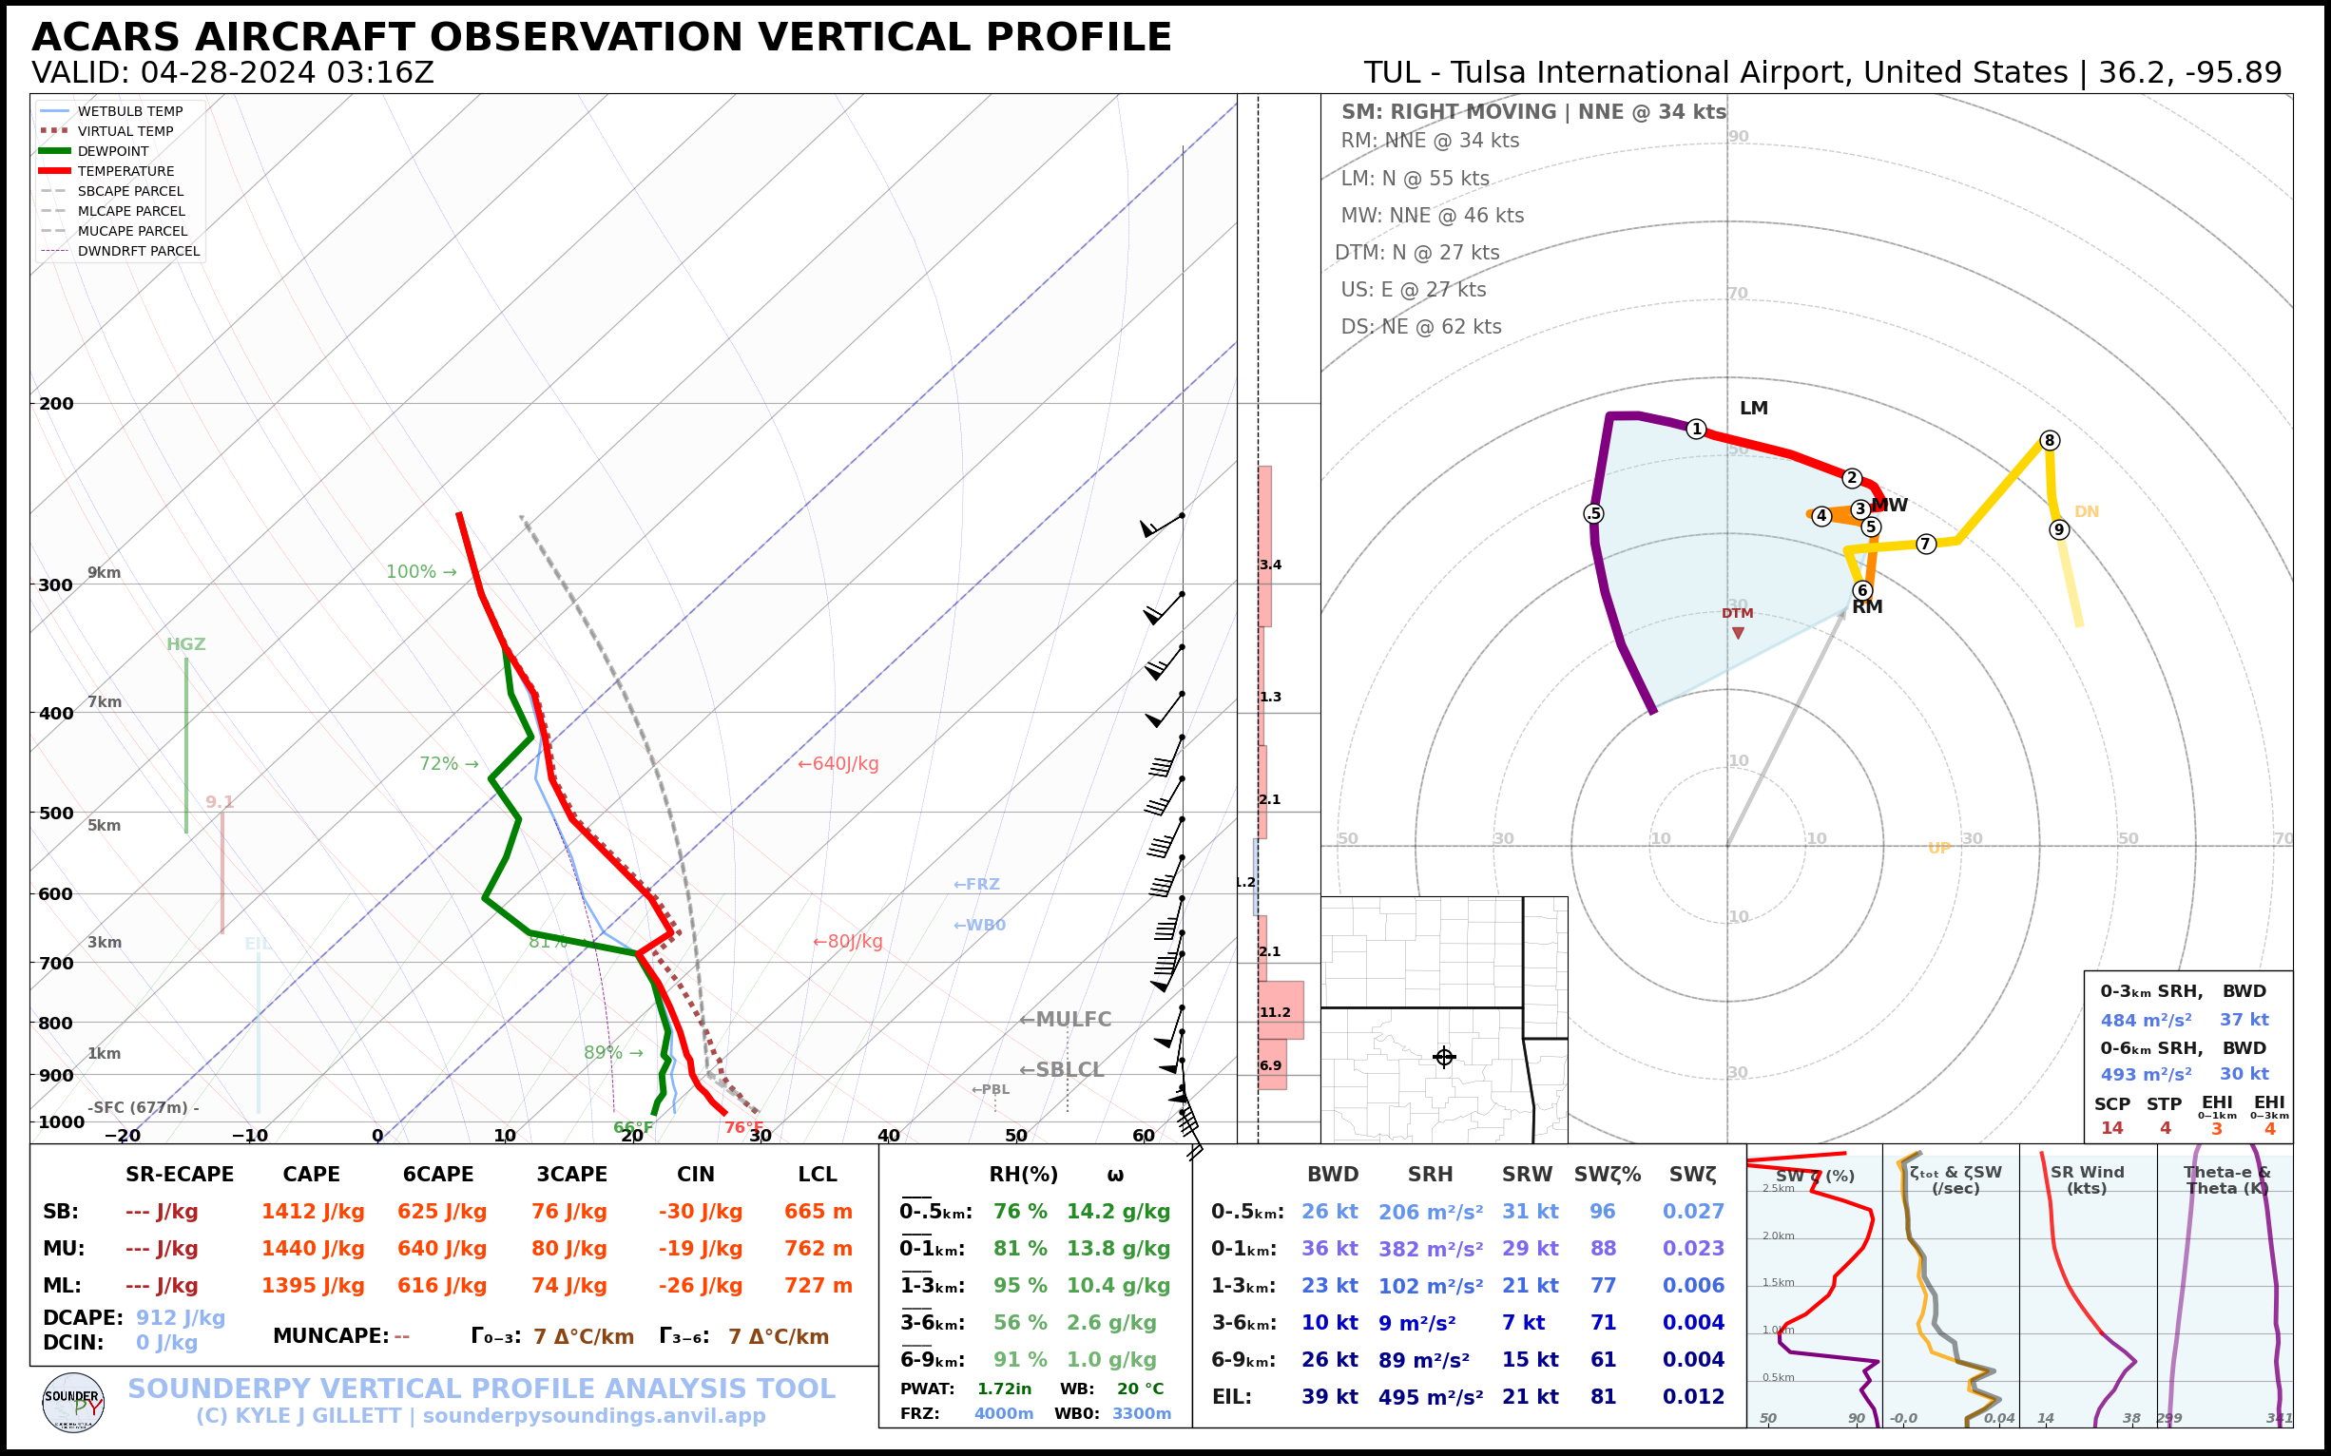The image size is (2331, 1456).
Task: Click the TUL - Tulsa International Airport station header
Action: 1822,73
